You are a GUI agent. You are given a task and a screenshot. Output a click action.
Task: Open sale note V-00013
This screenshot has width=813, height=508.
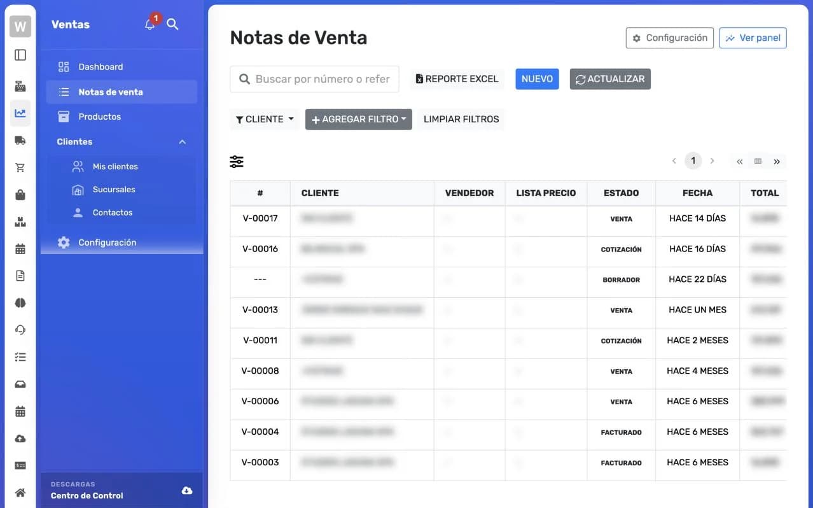tap(260, 310)
